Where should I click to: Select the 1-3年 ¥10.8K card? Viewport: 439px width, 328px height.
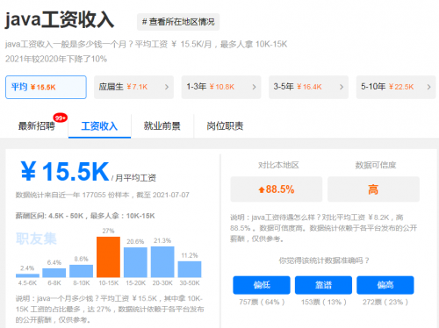[x=221, y=87]
